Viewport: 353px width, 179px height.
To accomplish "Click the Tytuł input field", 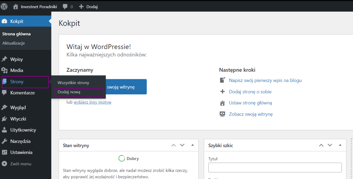I will [275, 168].
